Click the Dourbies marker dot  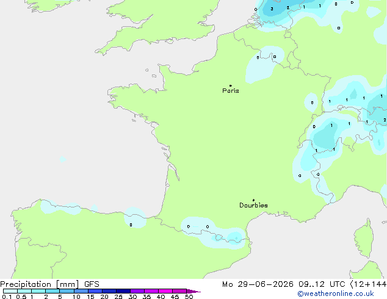[x=253, y=200]
